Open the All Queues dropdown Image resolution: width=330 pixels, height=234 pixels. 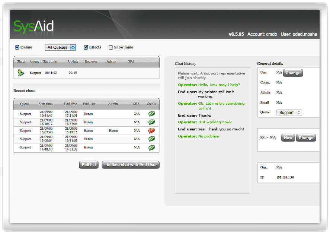point(60,47)
